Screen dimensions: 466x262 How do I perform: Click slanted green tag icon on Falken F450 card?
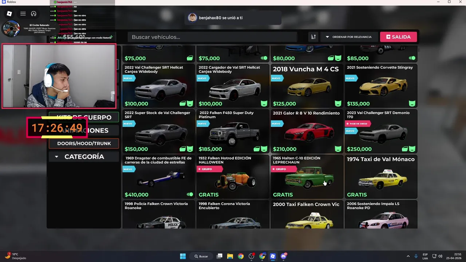click(257, 149)
